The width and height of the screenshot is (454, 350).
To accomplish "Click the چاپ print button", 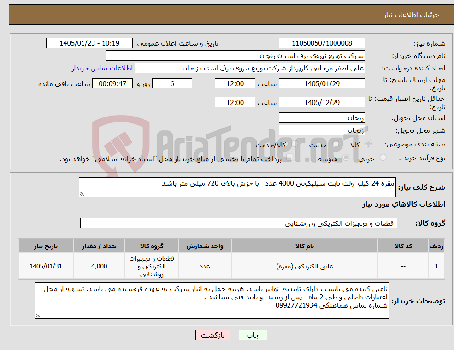I will (x=253, y=335).
